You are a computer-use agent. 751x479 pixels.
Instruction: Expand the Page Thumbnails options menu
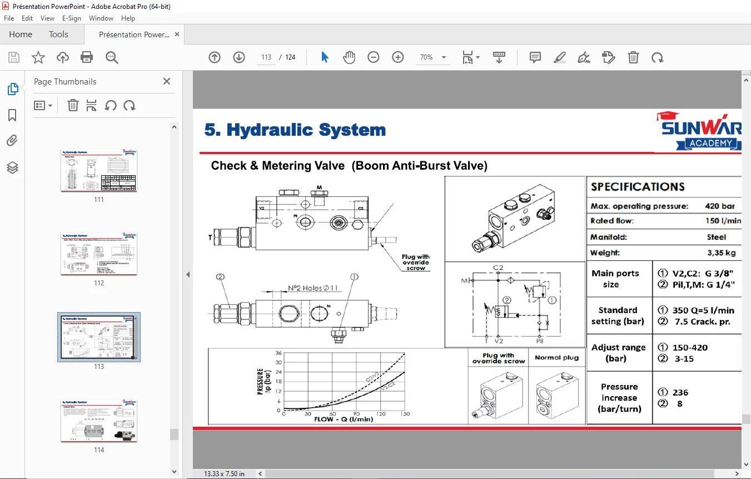point(43,105)
